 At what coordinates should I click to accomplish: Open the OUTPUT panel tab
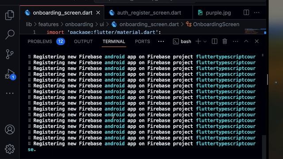pyautogui.click(x=83, y=42)
